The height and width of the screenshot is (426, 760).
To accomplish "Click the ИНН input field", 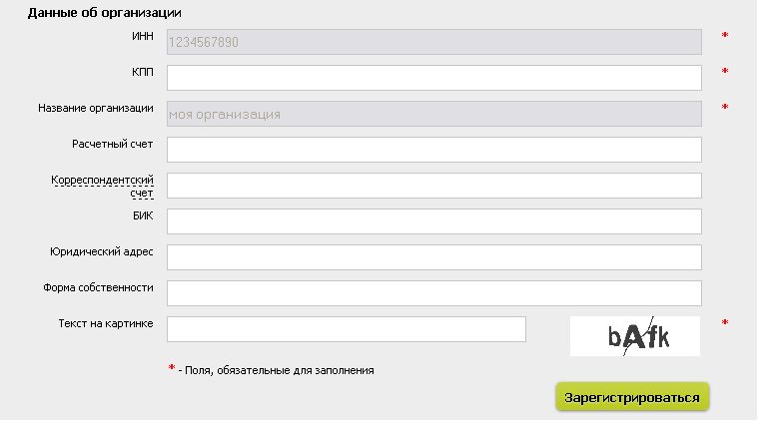I will coord(434,42).
